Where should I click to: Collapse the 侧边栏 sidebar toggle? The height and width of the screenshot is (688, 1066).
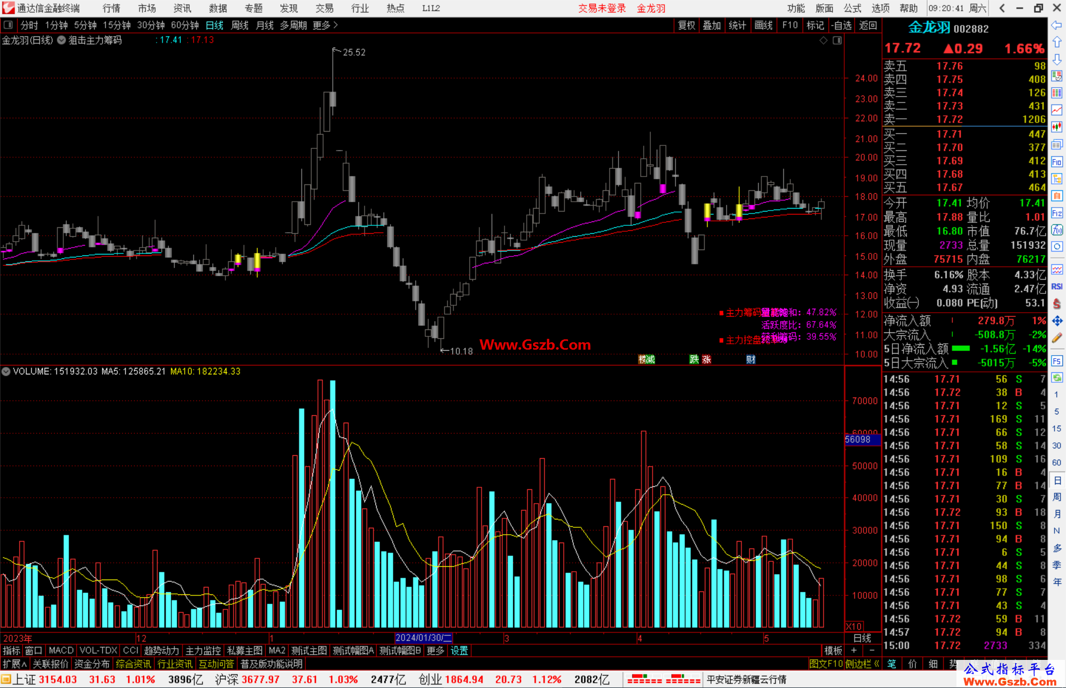(x=862, y=664)
